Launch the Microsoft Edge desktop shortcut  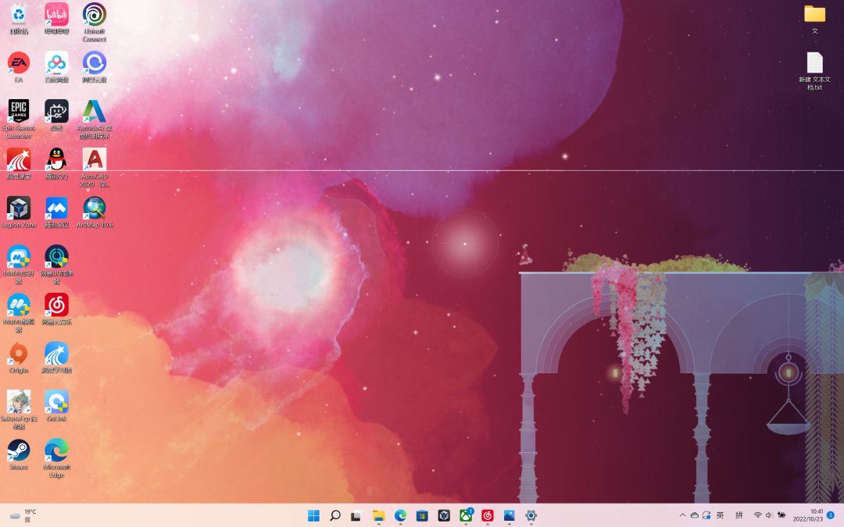(56, 458)
